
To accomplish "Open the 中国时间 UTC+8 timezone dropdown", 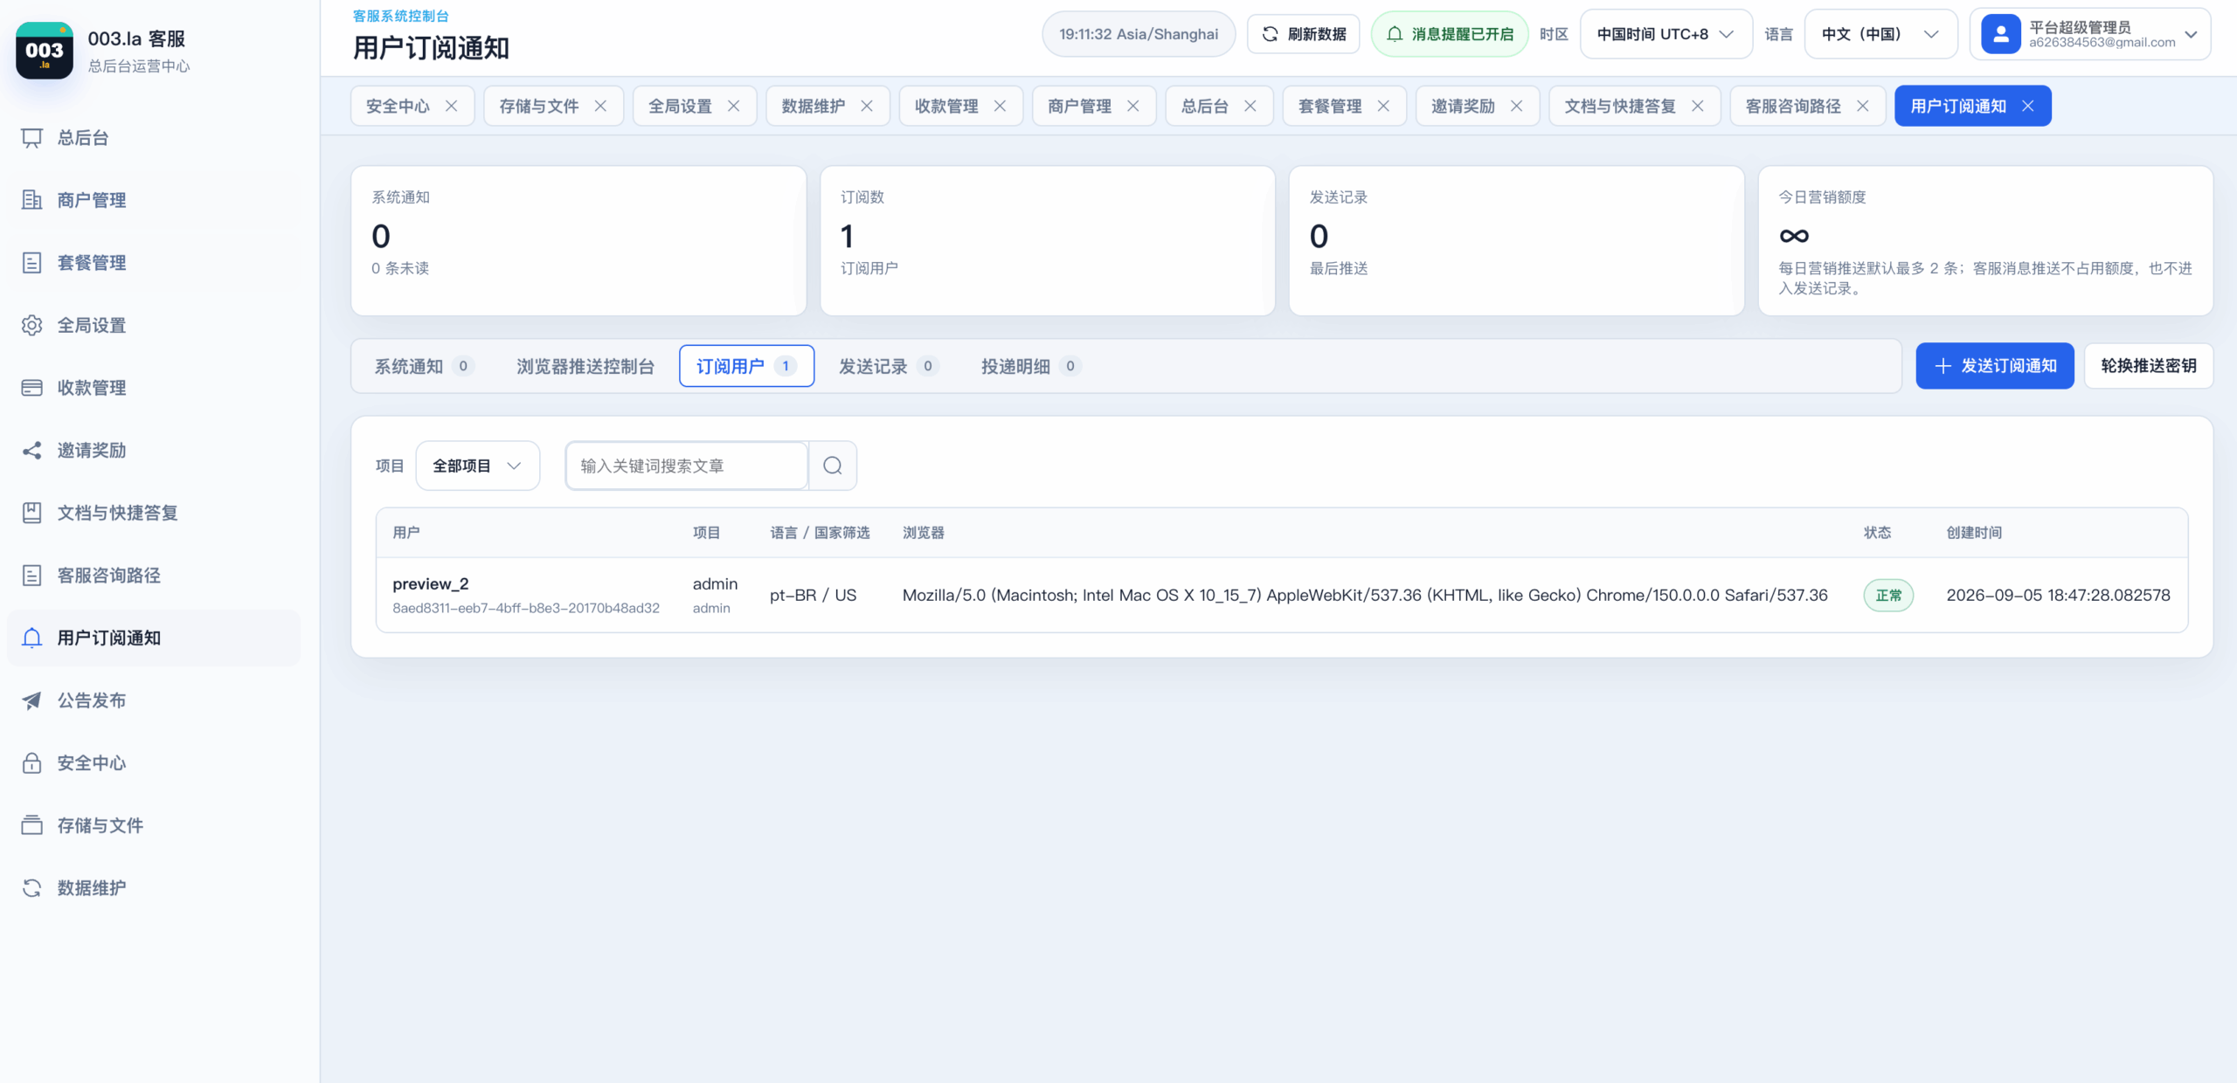I will tap(1666, 34).
